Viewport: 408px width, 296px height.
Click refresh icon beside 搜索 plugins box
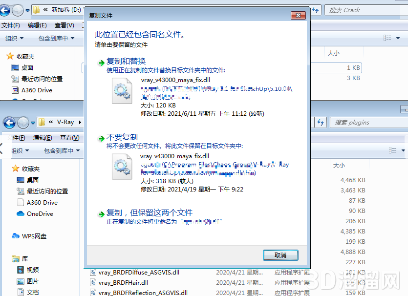(320, 122)
